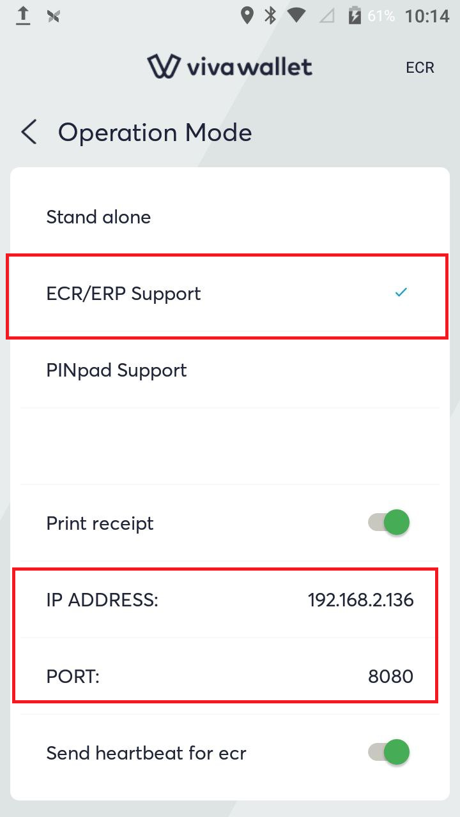
Task: Tap the ECR label in header
Action: click(x=420, y=68)
